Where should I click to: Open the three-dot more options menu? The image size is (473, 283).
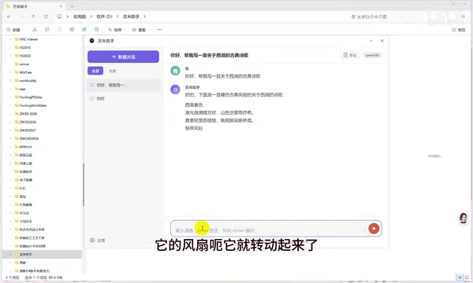pos(159,29)
